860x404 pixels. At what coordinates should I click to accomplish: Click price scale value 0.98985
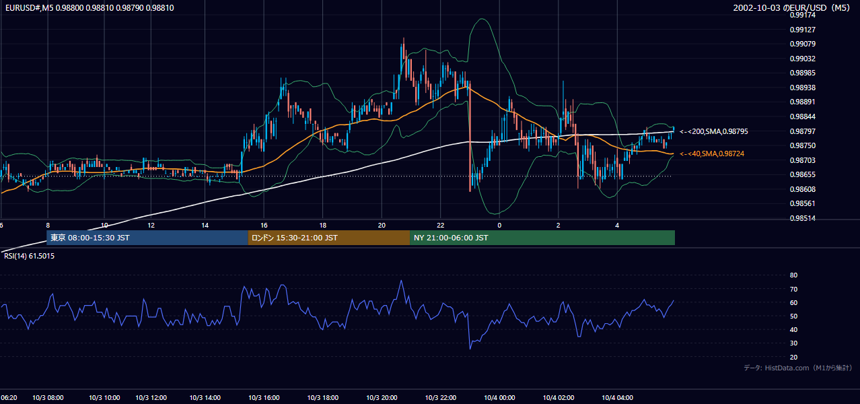803,73
